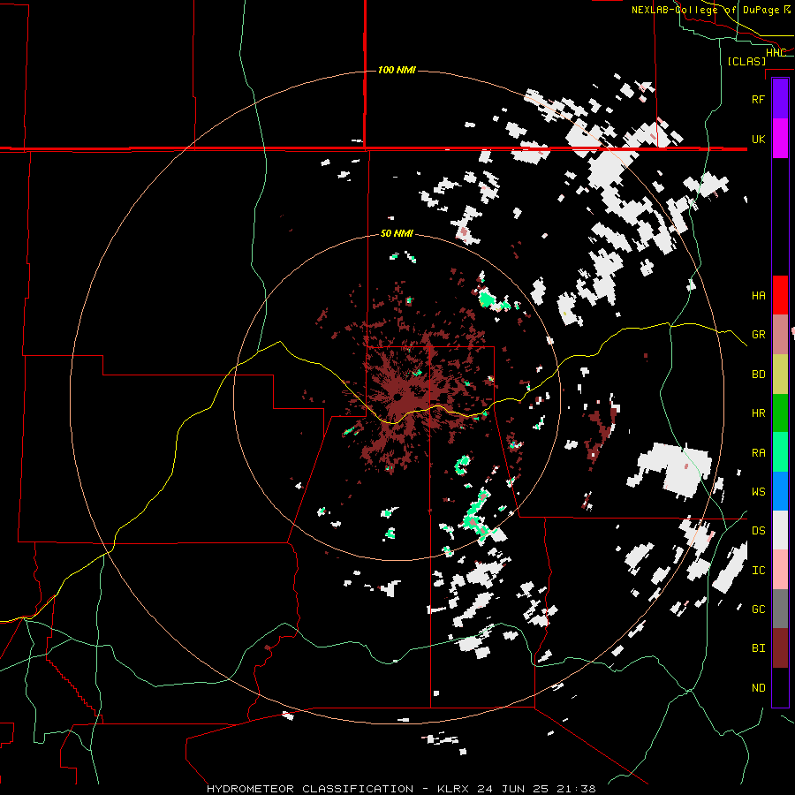Image resolution: width=795 pixels, height=795 pixels.
Task: Select the white DS dry snow swatch
Action: tap(780, 530)
